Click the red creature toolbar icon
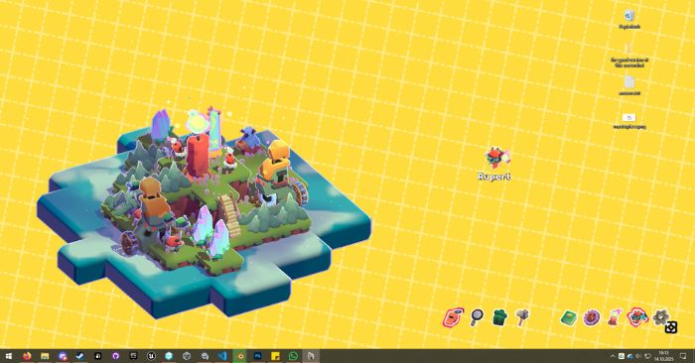Viewport: 695px width, 363px height. (637, 317)
